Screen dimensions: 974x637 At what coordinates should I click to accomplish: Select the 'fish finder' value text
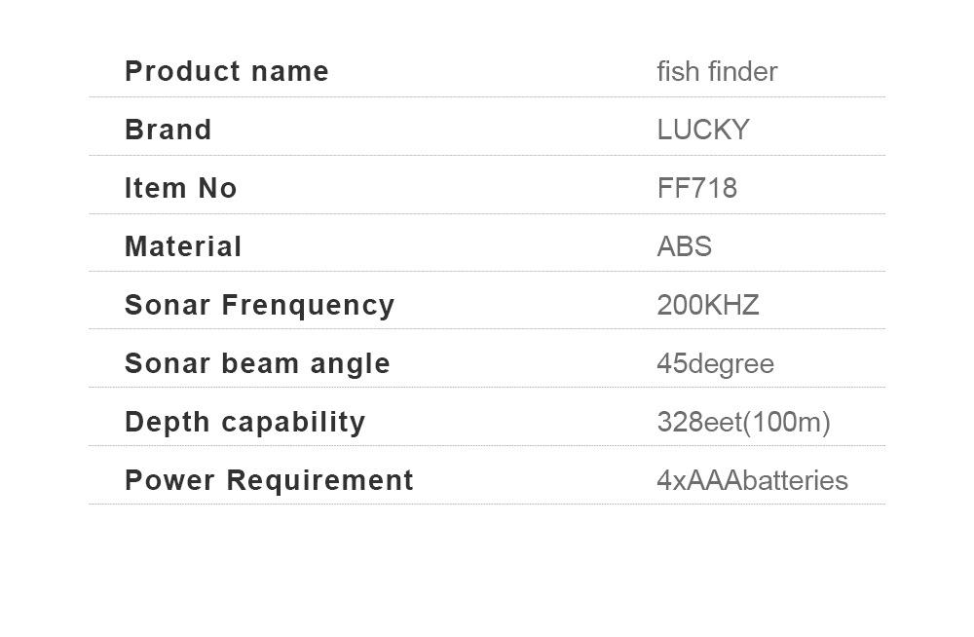717,71
